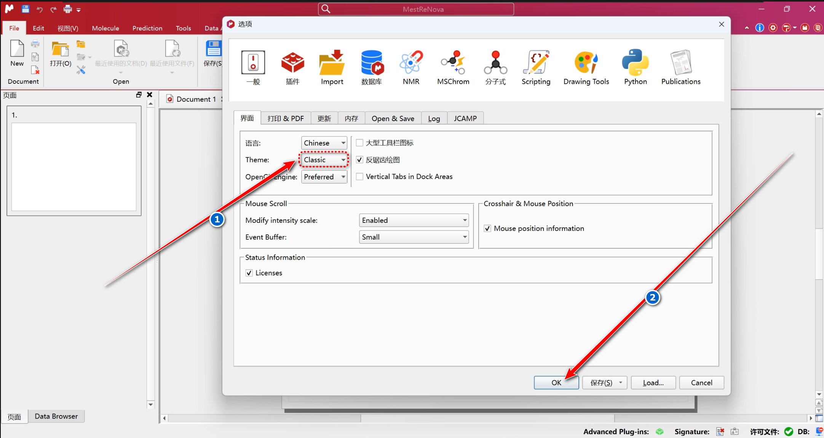Open the Drawing Tools options category
This screenshot has height=438, width=824.
tap(586, 68)
